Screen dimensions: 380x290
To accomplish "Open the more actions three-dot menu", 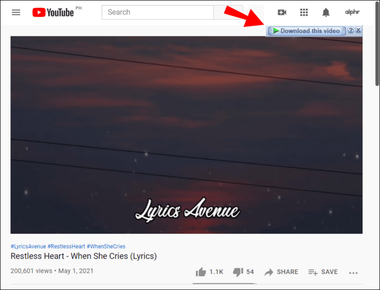I will [354, 273].
